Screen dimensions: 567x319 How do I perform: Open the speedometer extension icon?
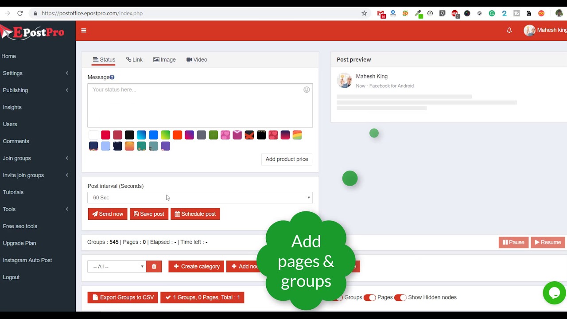[430, 13]
